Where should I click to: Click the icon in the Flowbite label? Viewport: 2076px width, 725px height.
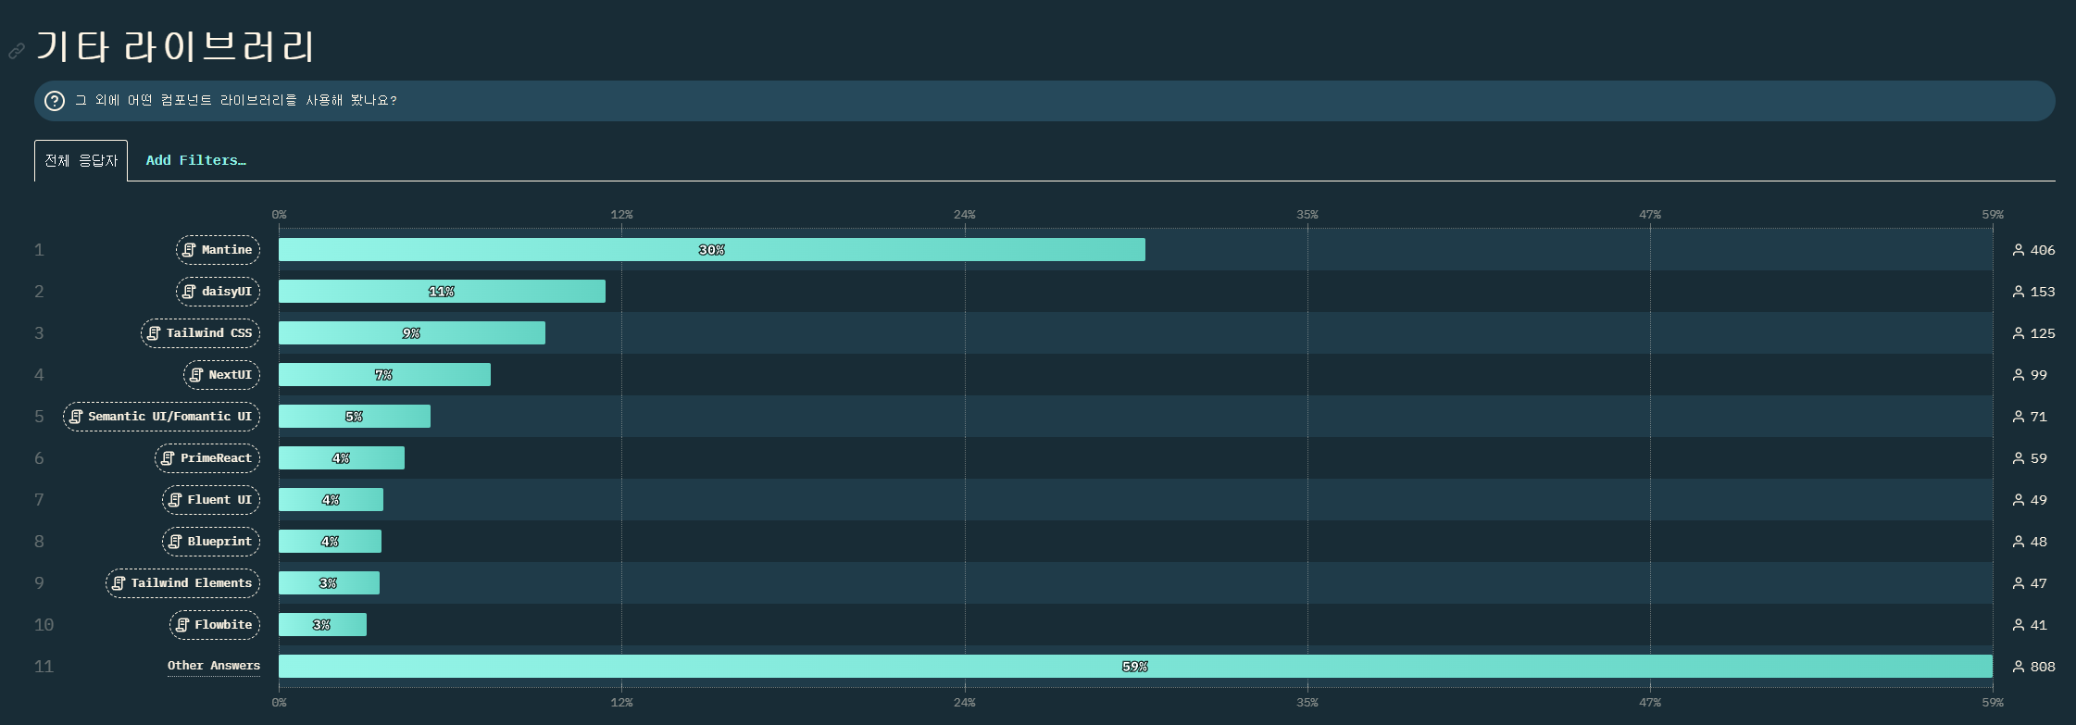click(182, 625)
